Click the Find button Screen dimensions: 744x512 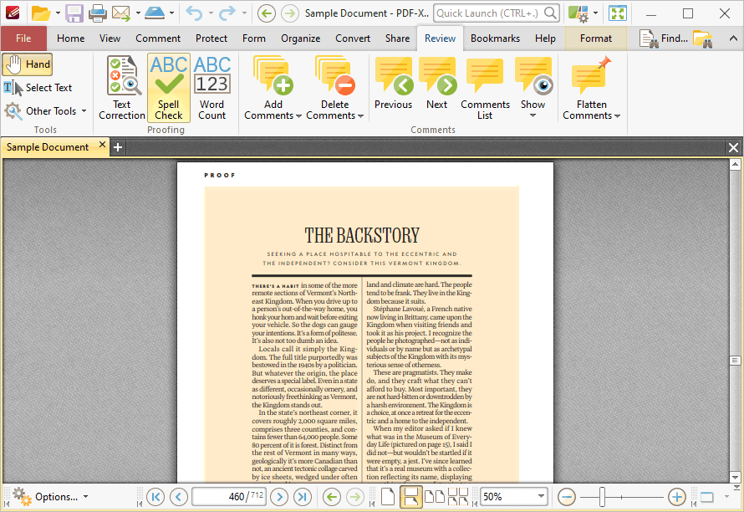pos(663,38)
